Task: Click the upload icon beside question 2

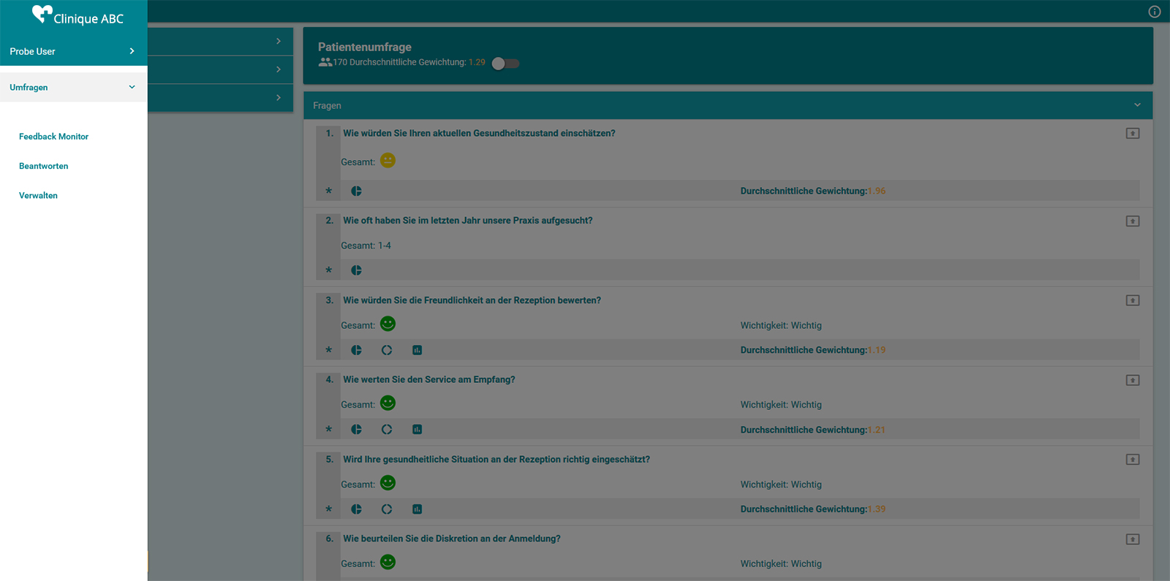Action: (x=1133, y=221)
